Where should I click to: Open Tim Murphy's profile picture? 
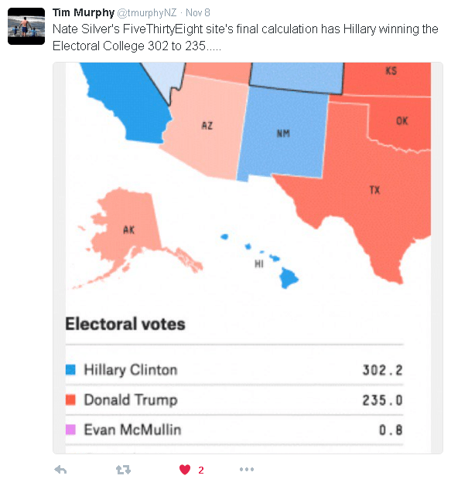pyautogui.click(x=26, y=26)
